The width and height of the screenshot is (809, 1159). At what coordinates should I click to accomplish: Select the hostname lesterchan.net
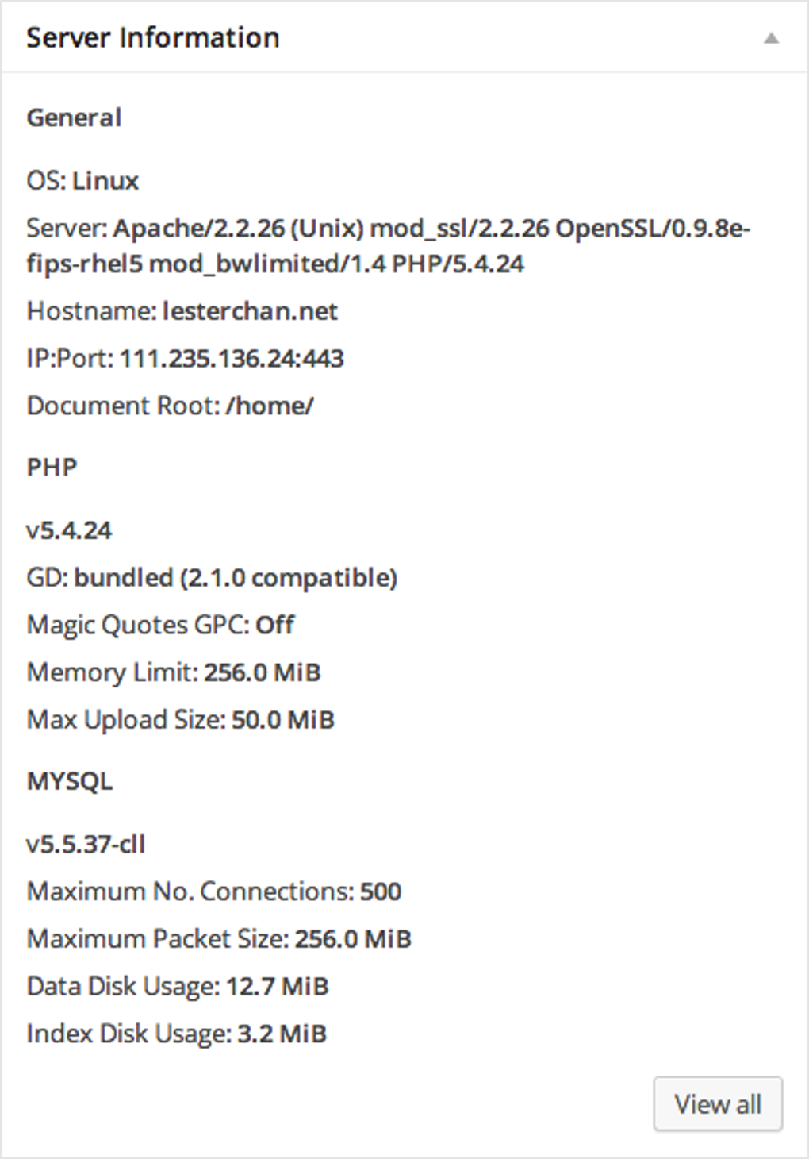point(249,311)
